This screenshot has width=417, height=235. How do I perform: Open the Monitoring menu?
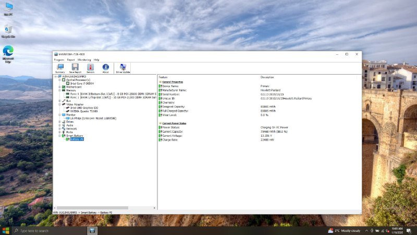coord(84,60)
